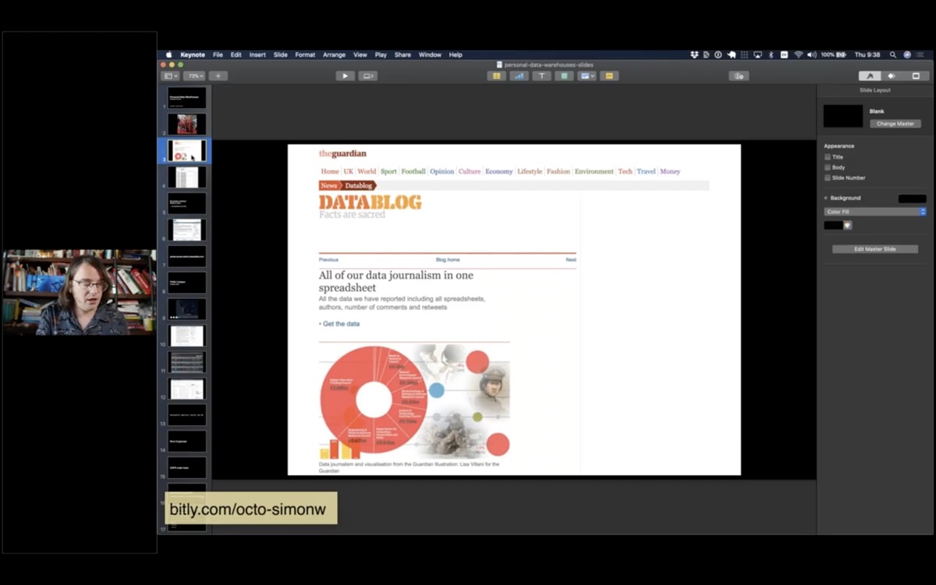This screenshot has height=585, width=936.
Task: Select slide 2 thumbnail in navigator
Action: tap(187, 124)
